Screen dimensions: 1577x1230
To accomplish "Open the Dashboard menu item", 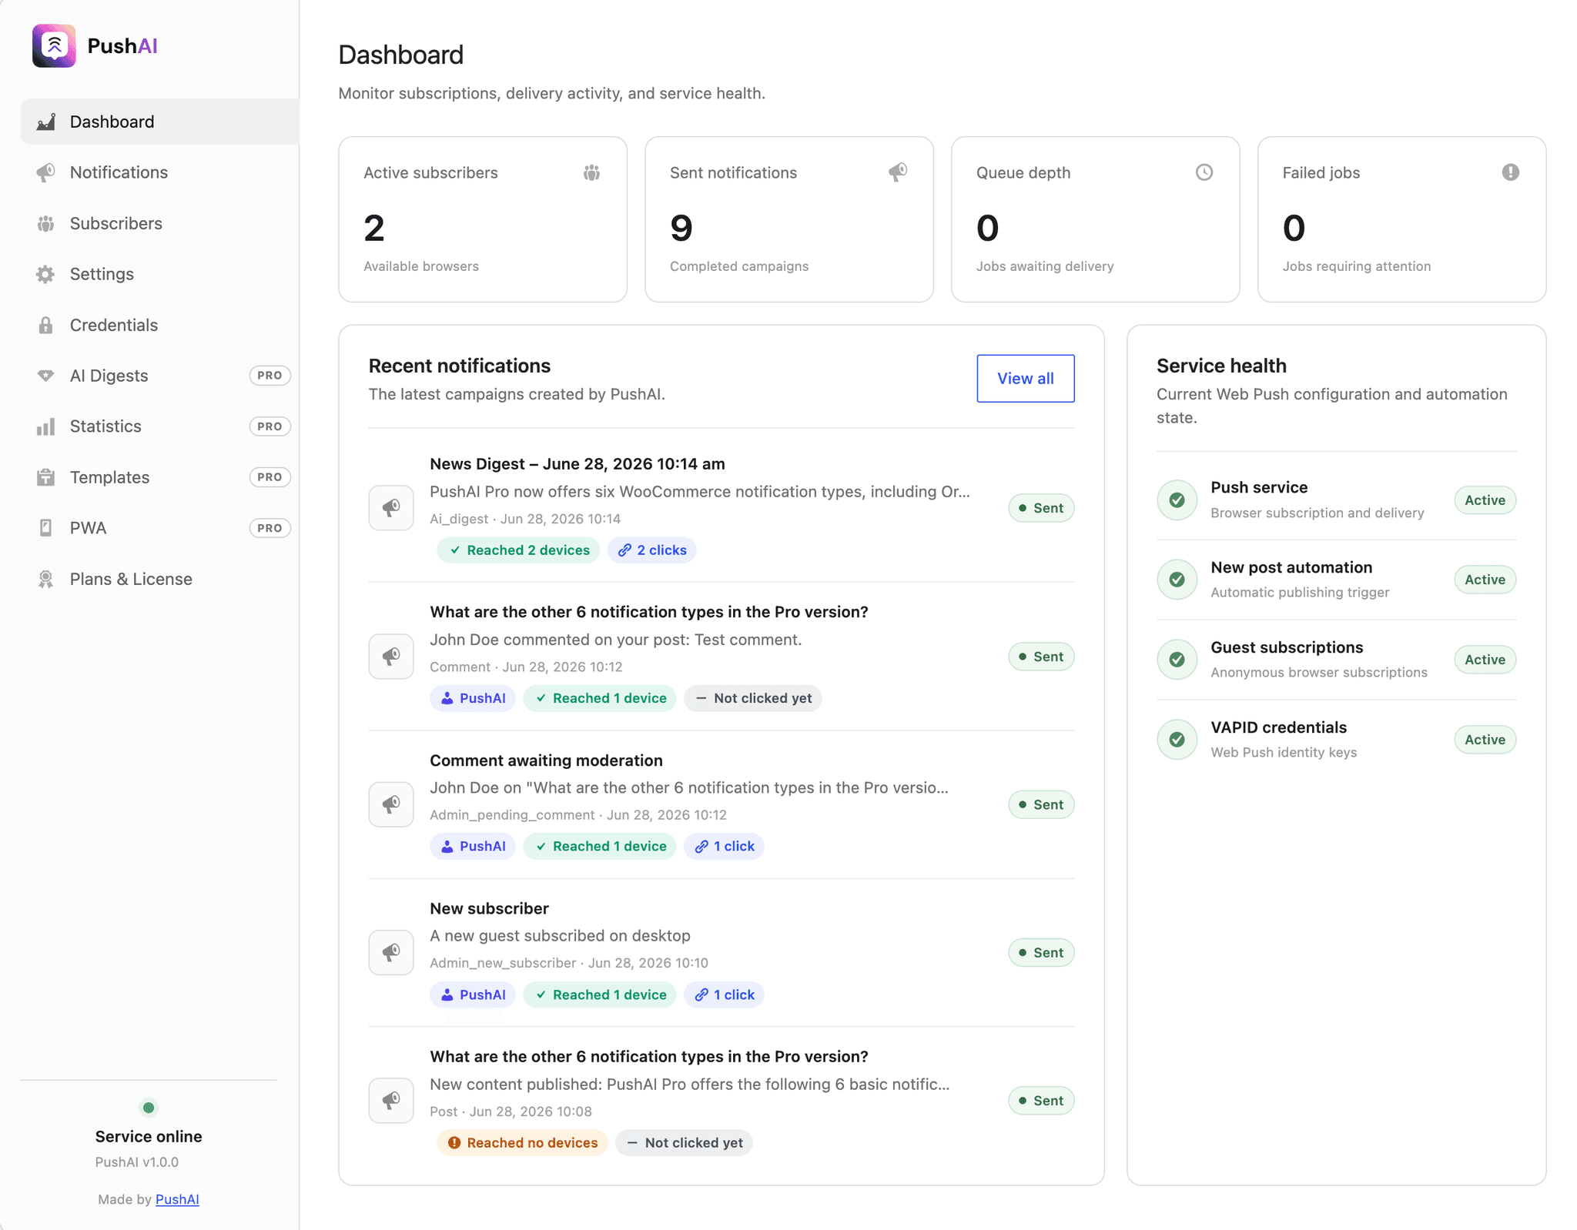I will (x=159, y=122).
